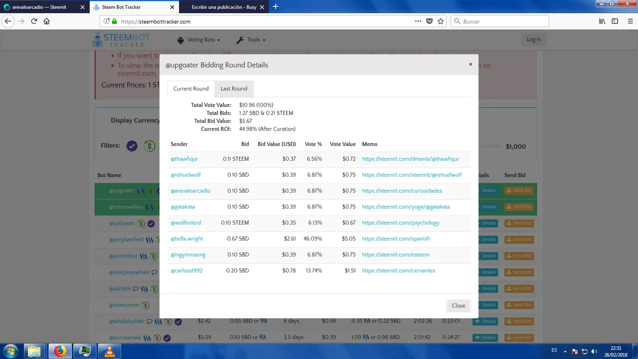Image resolution: width=638 pixels, height=359 pixels.
Task: Send Bid to @sunrawhale bot
Action: pos(519,338)
